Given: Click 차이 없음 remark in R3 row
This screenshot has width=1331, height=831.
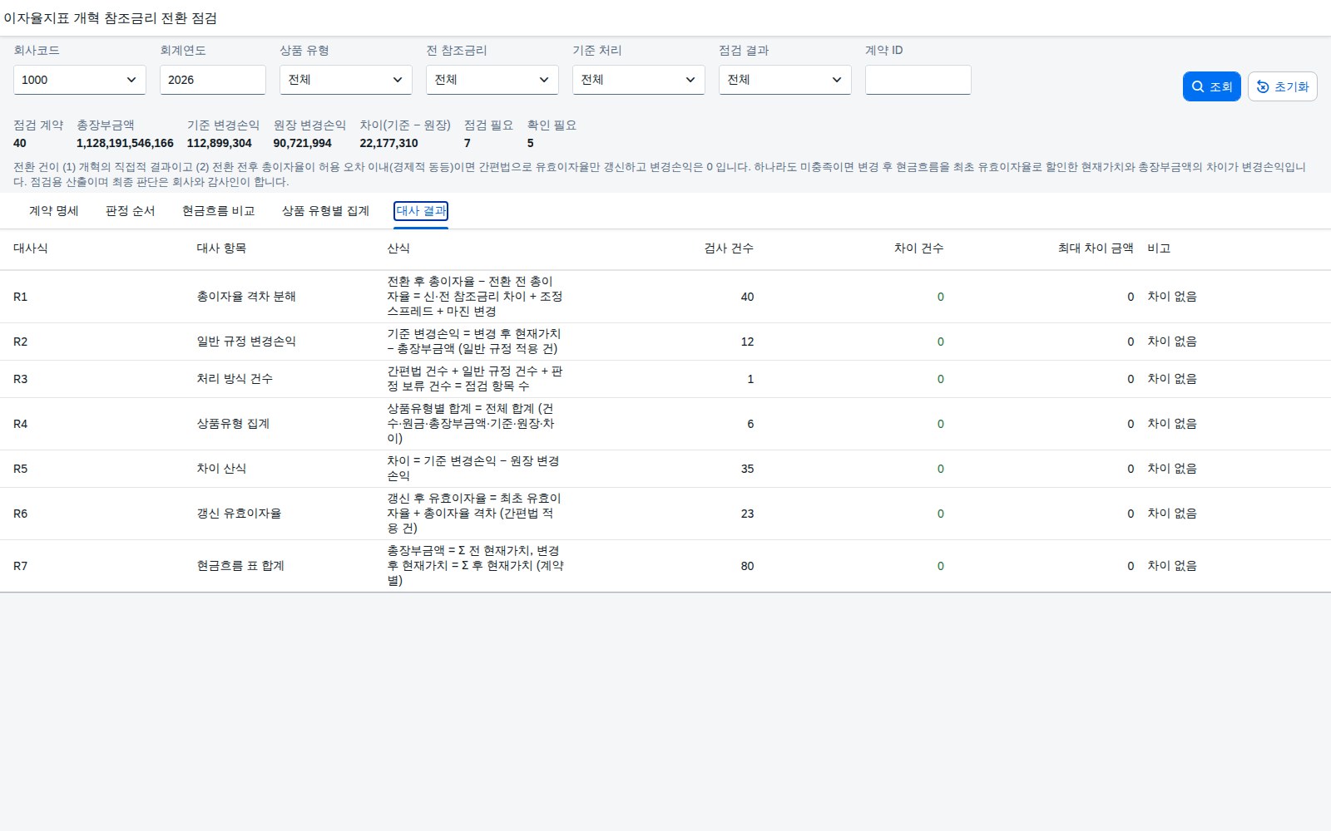Looking at the screenshot, I should [x=1172, y=379].
